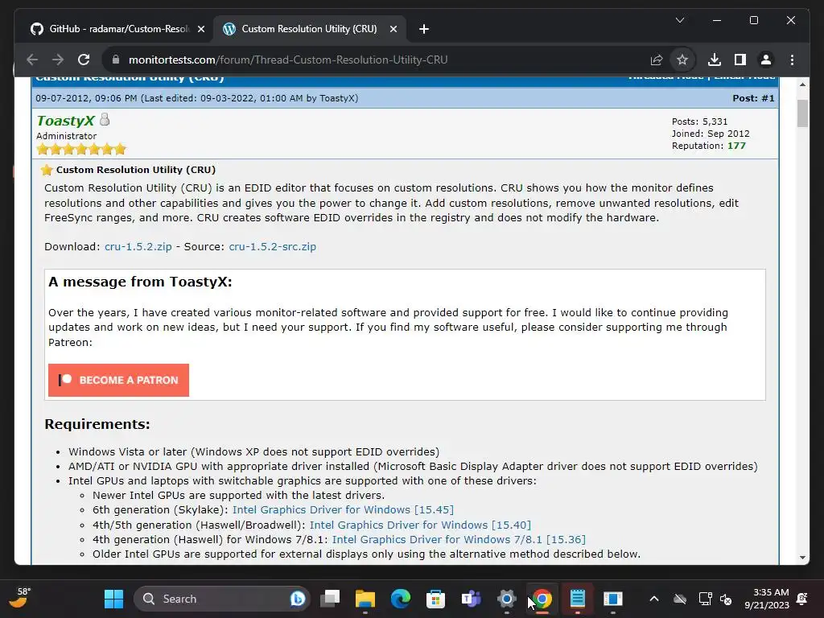Bookmark this page with the star icon
The height and width of the screenshot is (618, 824).
(x=682, y=60)
